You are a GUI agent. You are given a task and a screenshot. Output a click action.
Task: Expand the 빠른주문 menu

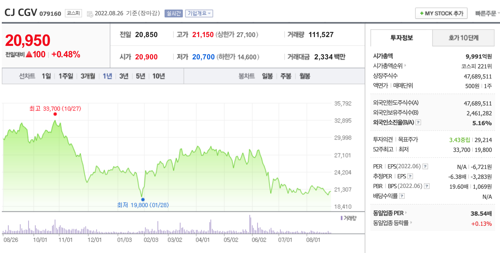(487, 13)
